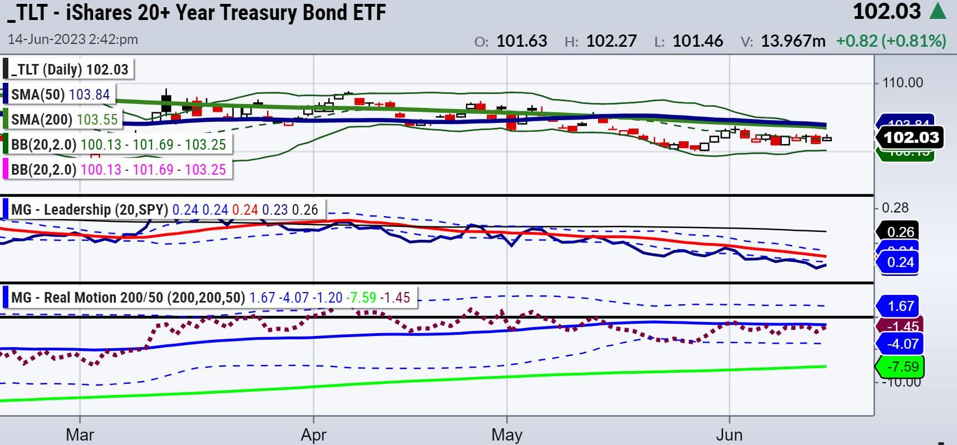Click the MG - Leadership (20,SPY) legend
Screen dimensions: 957x445
(x=165, y=210)
